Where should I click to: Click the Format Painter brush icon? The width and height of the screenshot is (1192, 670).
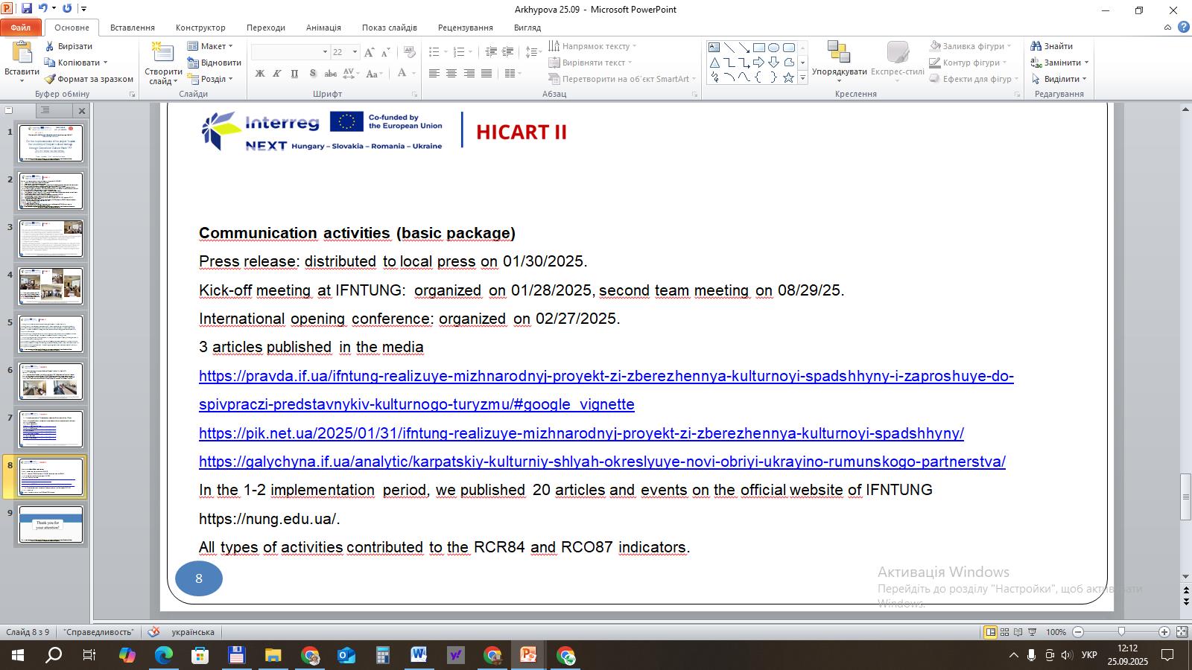pos(50,79)
